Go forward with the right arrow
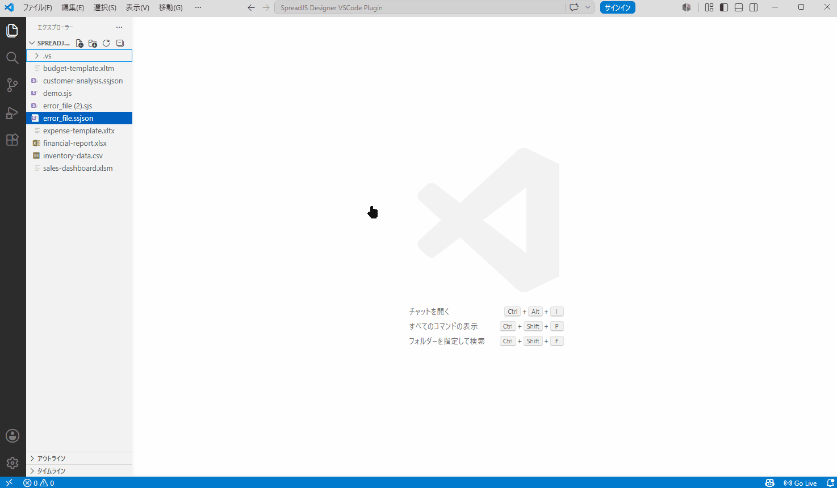The height and width of the screenshot is (488, 837). (x=266, y=7)
